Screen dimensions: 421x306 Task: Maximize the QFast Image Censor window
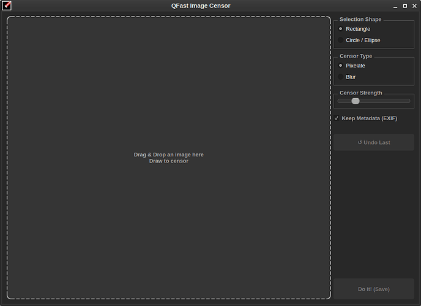coord(404,6)
